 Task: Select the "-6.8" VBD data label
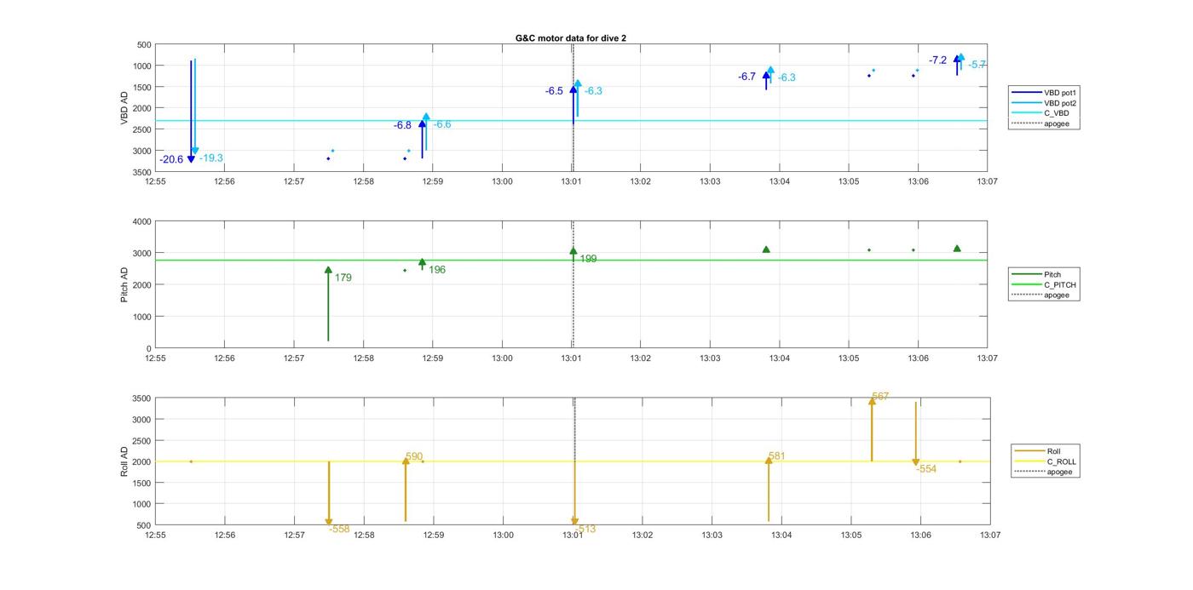[x=402, y=125]
